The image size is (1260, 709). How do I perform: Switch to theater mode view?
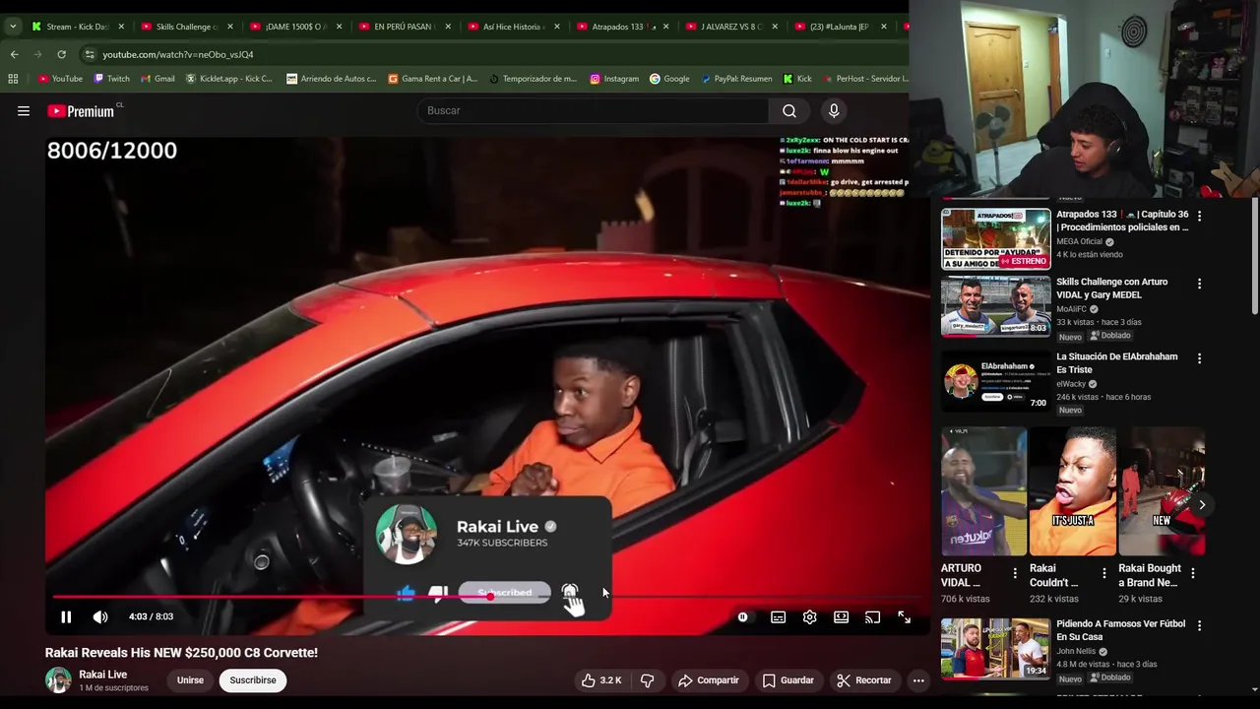pyautogui.click(x=841, y=617)
